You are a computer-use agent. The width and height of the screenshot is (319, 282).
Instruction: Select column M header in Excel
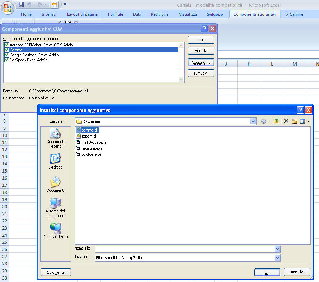[x=295, y=64]
